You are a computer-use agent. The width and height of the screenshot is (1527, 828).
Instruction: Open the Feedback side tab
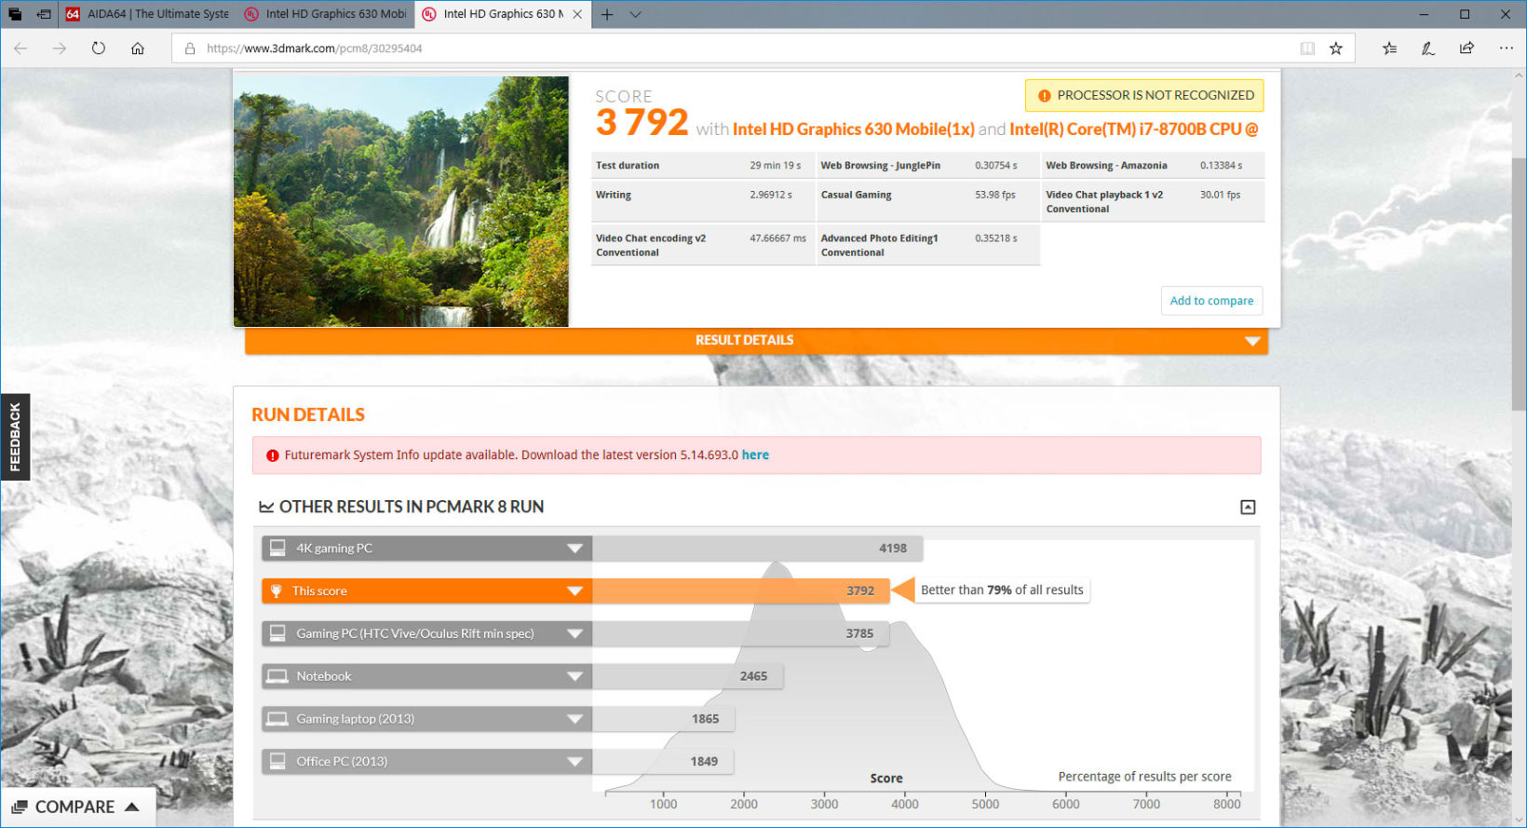(15, 437)
